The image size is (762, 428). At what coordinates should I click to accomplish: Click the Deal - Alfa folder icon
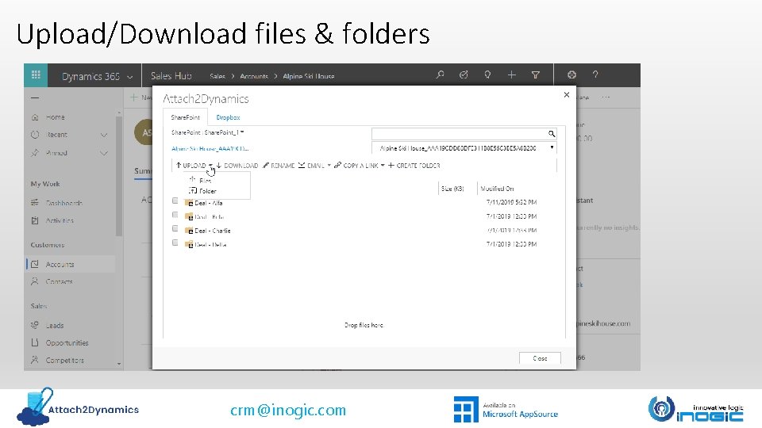pyautogui.click(x=189, y=202)
